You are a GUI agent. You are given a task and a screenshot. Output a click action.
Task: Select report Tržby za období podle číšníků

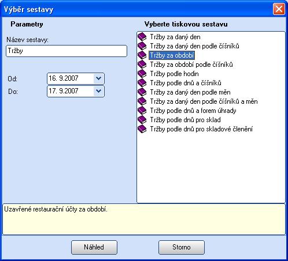(x=191, y=65)
